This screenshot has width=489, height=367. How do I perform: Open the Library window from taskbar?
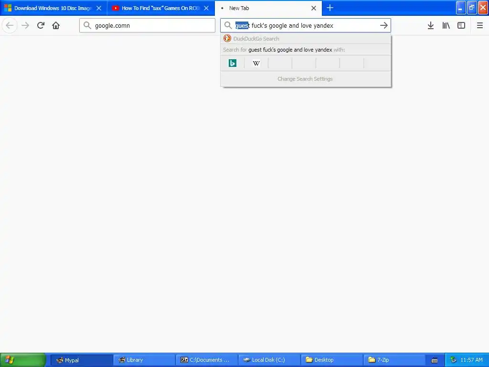(144, 360)
